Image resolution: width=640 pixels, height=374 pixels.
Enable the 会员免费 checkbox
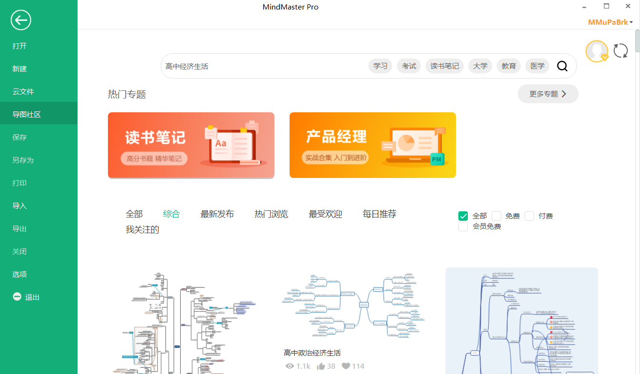[463, 226]
